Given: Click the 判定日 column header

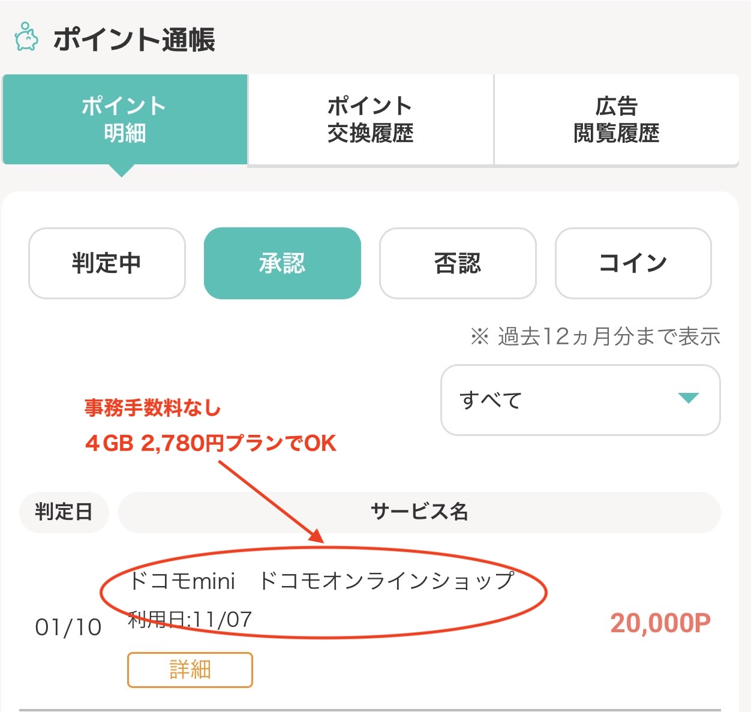Looking at the screenshot, I should pyautogui.click(x=64, y=512).
